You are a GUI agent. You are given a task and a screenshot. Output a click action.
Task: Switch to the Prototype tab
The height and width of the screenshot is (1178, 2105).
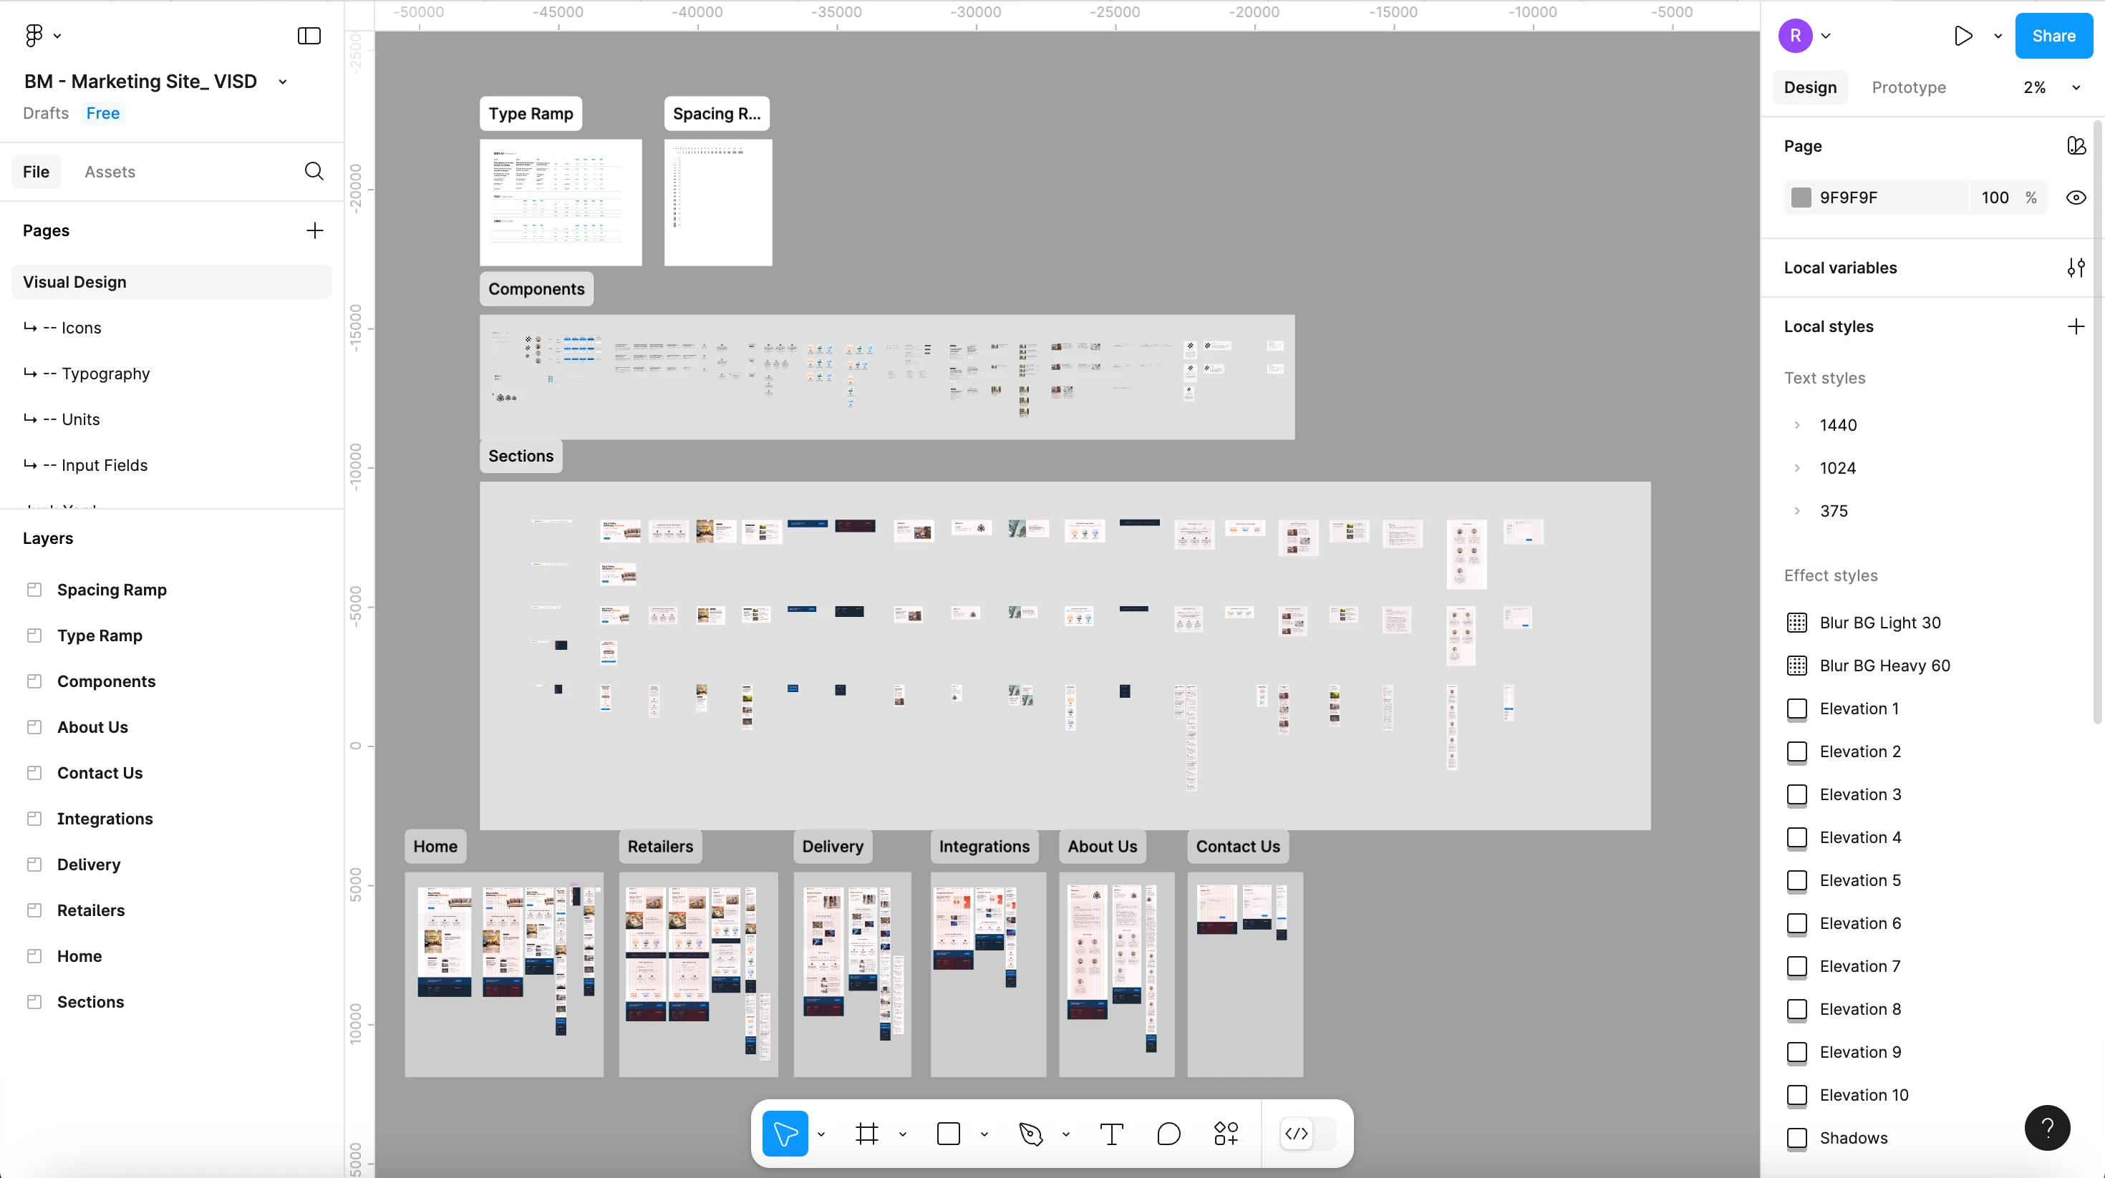(1908, 87)
